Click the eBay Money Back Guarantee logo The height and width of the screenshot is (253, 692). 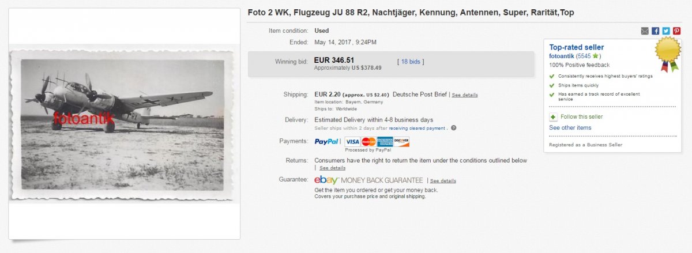pos(326,180)
